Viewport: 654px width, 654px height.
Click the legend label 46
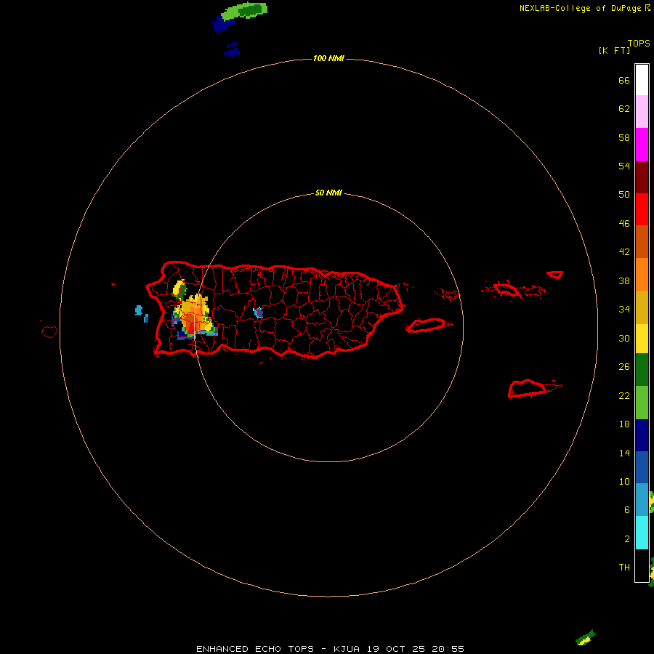[624, 223]
